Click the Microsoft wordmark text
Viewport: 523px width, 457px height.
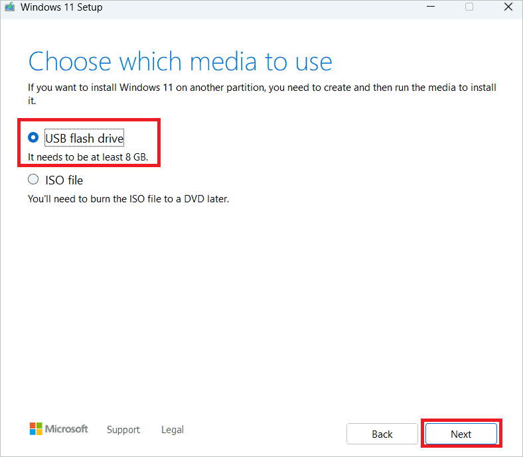click(66, 428)
